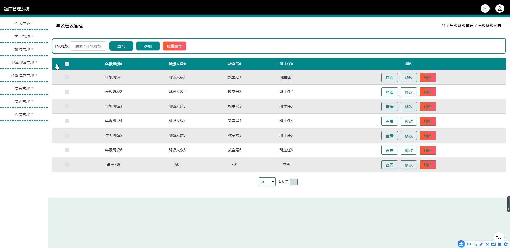
Task: Edit the 高三5班 row with 修改
Action: click(409, 165)
